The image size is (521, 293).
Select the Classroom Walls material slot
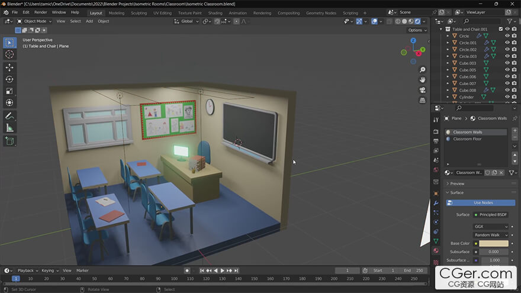pos(476,132)
